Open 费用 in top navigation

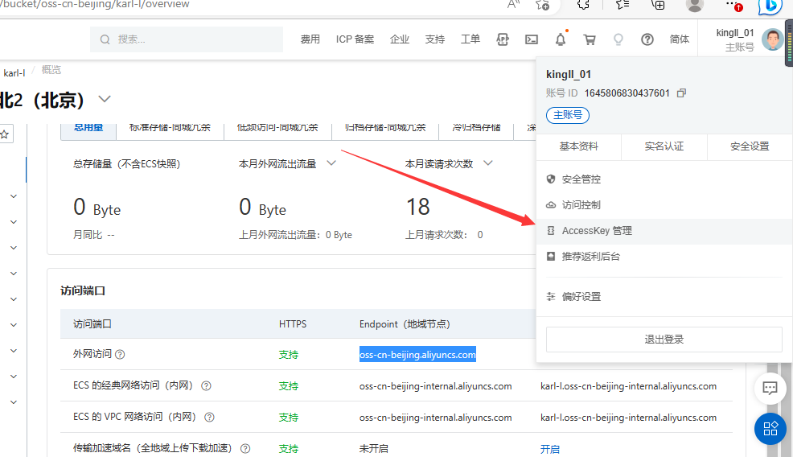(310, 39)
